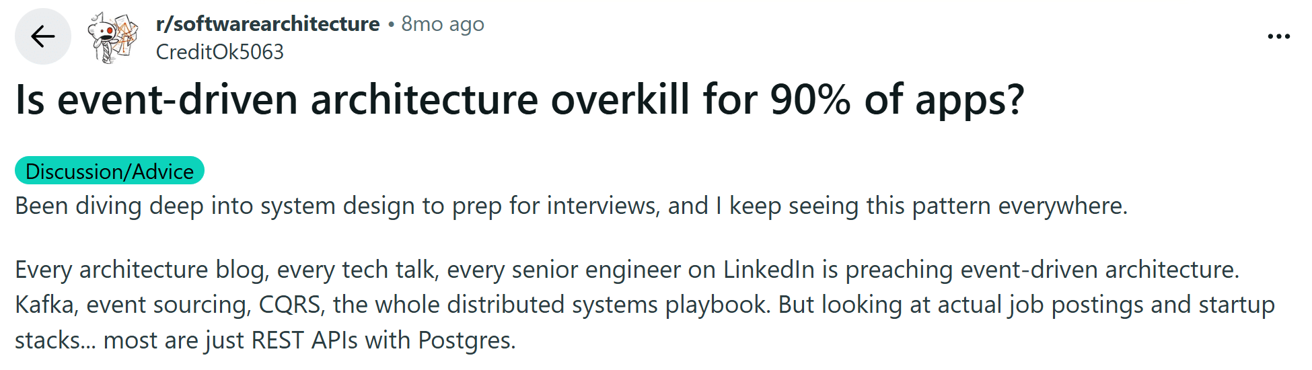Click "event sourcing" in the post body
Screen dimensions: 1312x370
coord(169,305)
